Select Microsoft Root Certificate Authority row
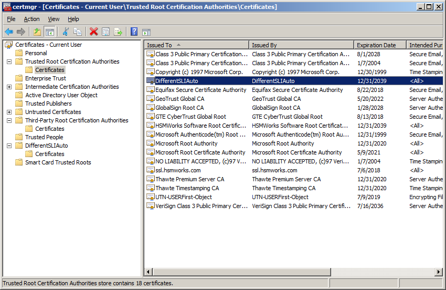The image size is (446, 290). pyautogui.click(x=294, y=152)
